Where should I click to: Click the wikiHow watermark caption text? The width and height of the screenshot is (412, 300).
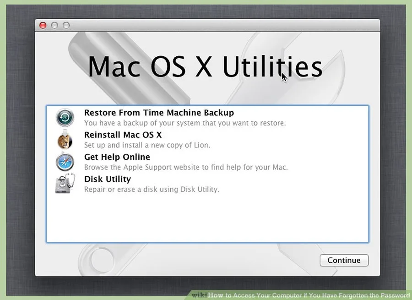pos(301,295)
